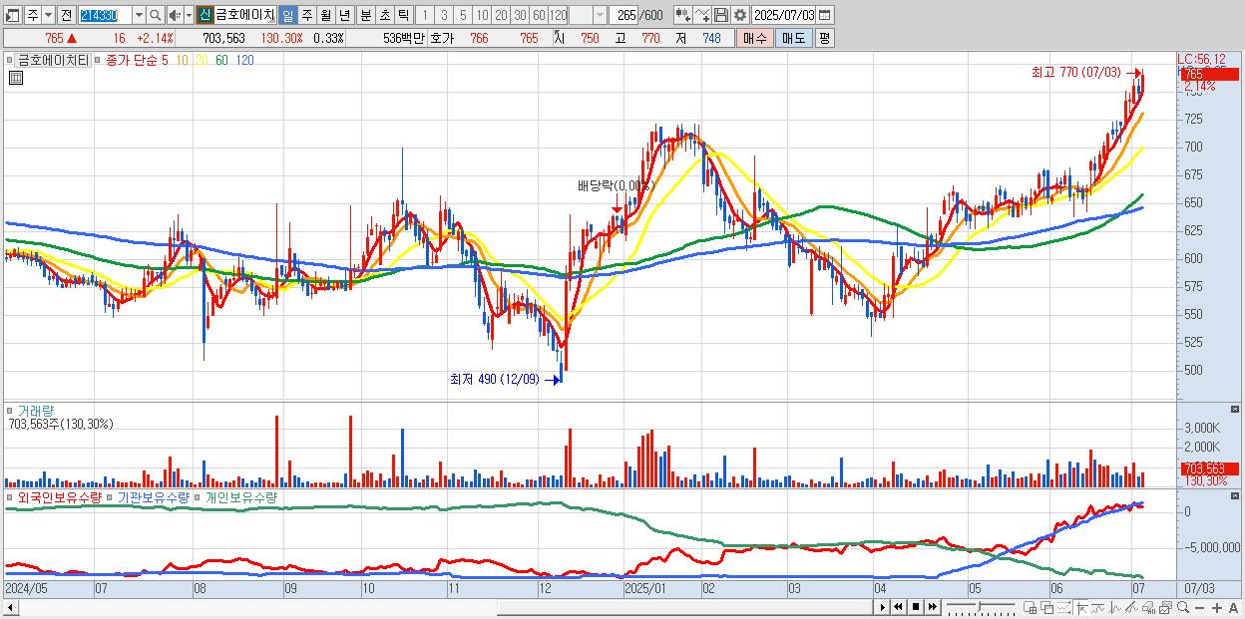1245x619 pixels.
Task: Select the 5 interval tab
Action: coord(463,15)
